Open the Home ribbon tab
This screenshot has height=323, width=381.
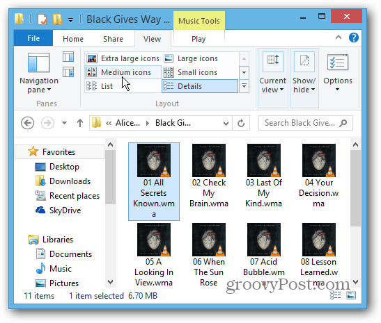pyautogui.click(x=73, y=39)
